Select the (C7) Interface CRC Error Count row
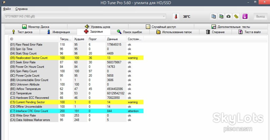Image resolution: width=270 pixels, height=140 pixels. click(76, 111)
